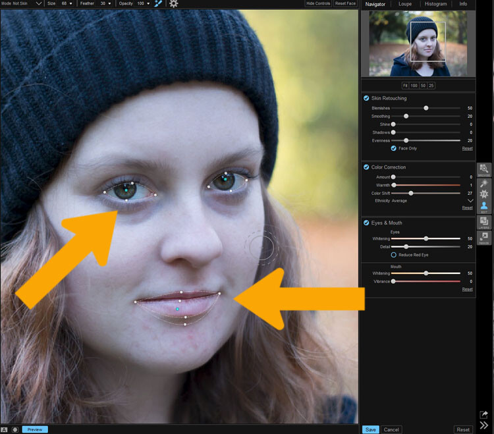
Task: Click the navigator portrait thumbnail
Action: pyautogui.click(x=418, y=43)
